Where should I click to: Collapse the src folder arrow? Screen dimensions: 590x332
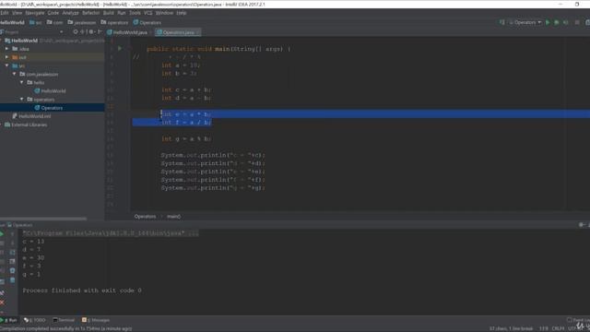(6, 65)
